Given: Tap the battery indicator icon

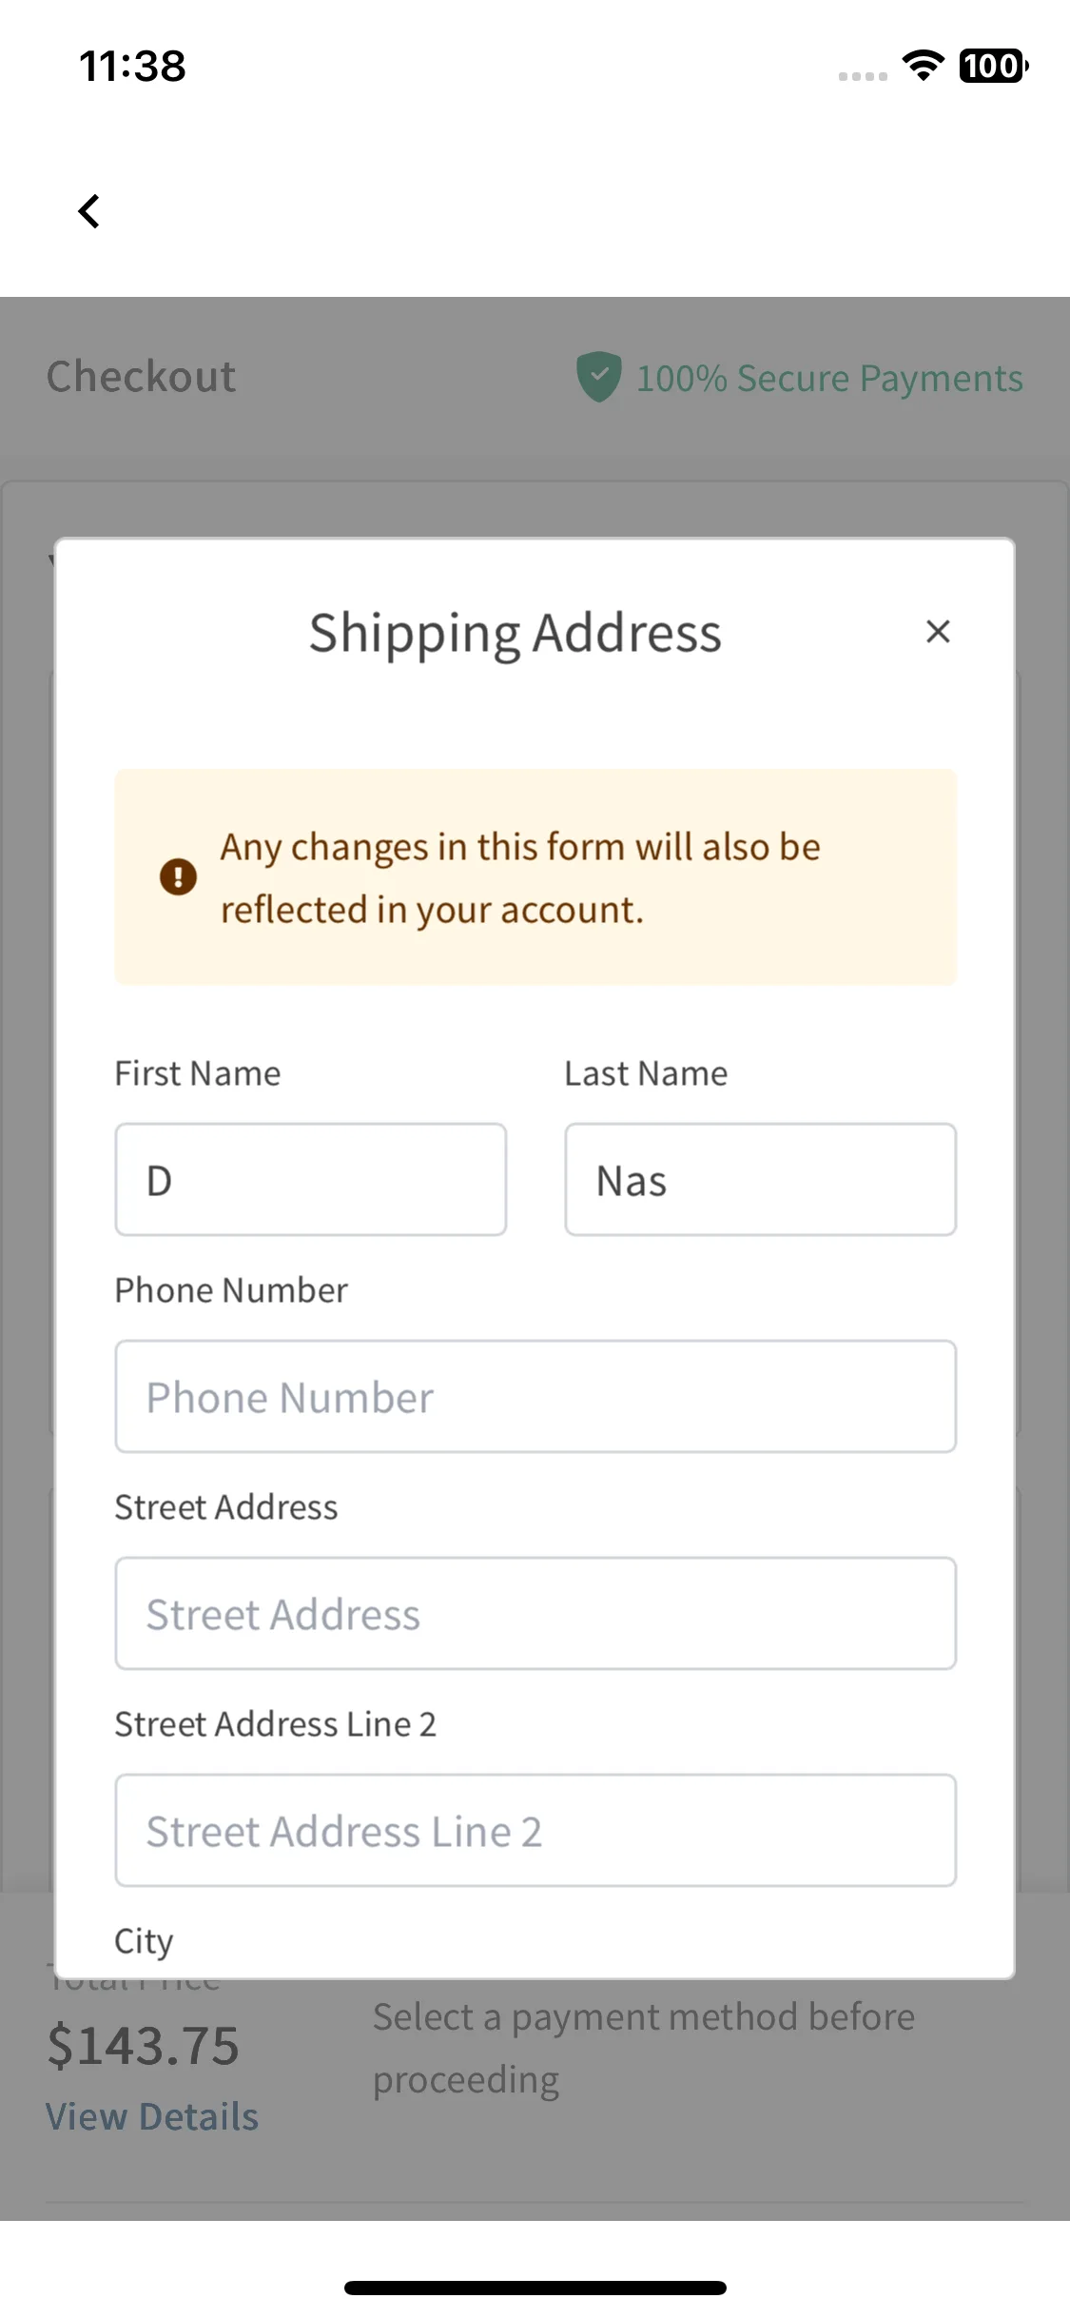Looking at the screenshot, I should [x=993, y=66].
